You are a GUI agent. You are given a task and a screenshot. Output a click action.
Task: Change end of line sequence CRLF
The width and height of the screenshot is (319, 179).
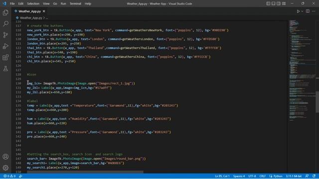point(263,176)
